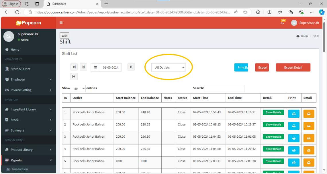Print shift row 1 receipt
Screen dimensions: 327x174
click(294, 114)
